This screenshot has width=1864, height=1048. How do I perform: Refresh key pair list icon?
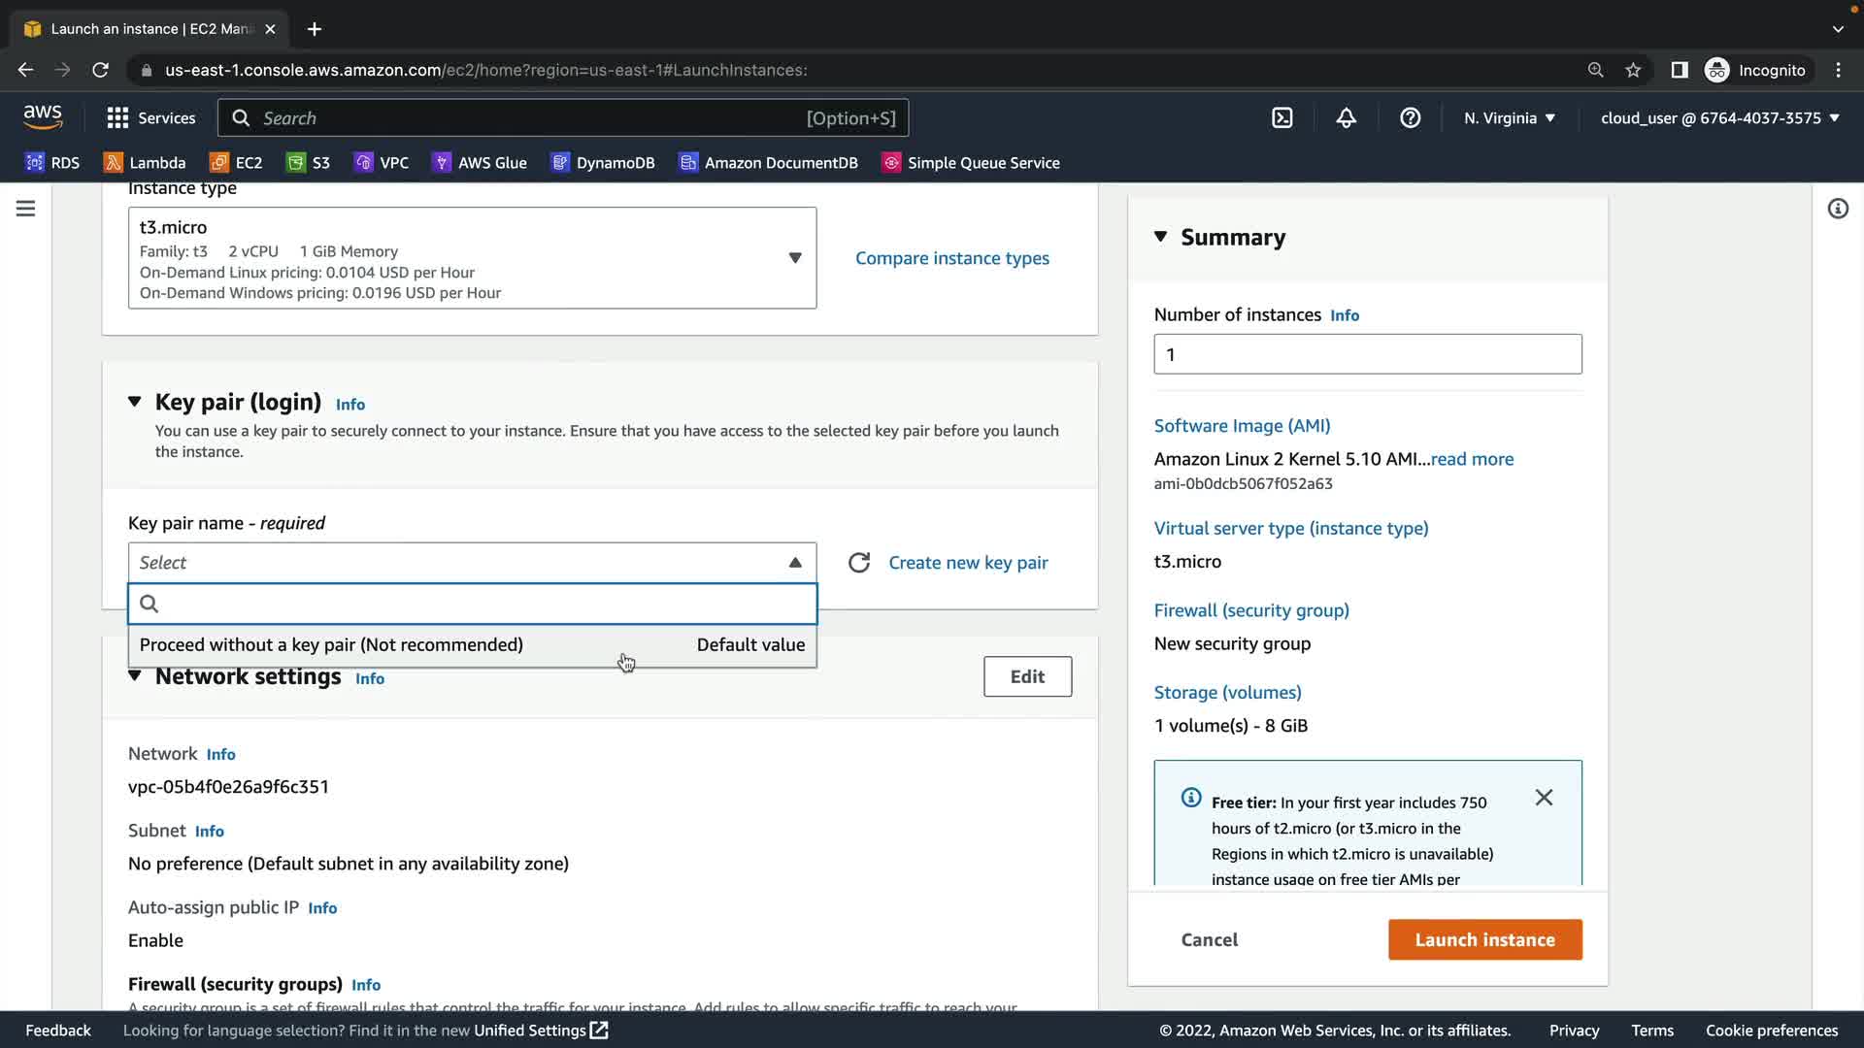[859, 563]
